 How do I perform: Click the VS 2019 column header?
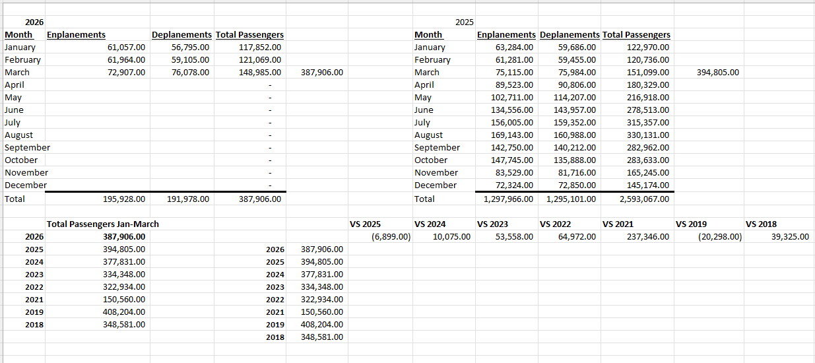[691, 224]
